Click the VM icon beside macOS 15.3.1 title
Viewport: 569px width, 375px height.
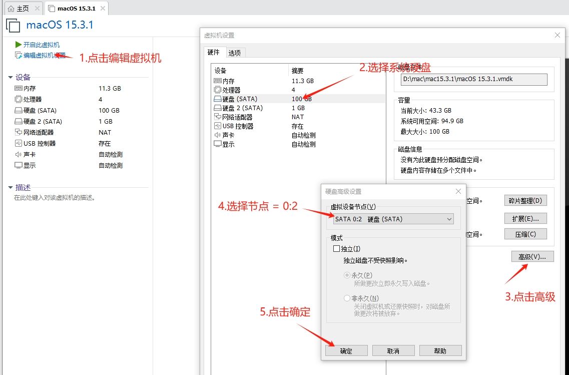pyautogui.click(x=14, y=26)
